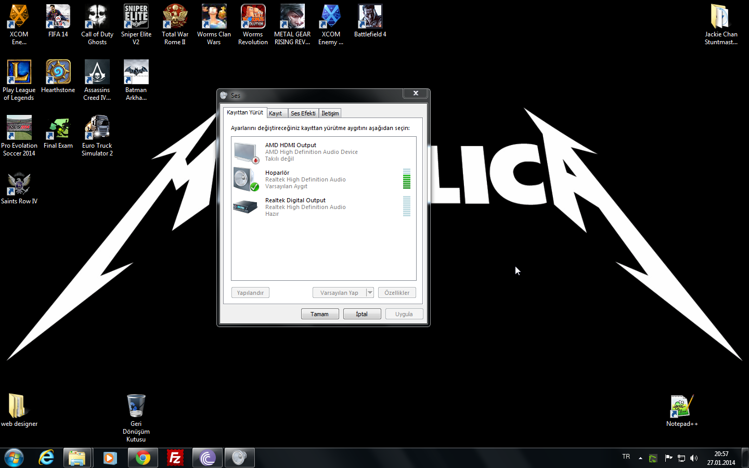
Task: Click the Özellikler button
Action: point(397,293)
